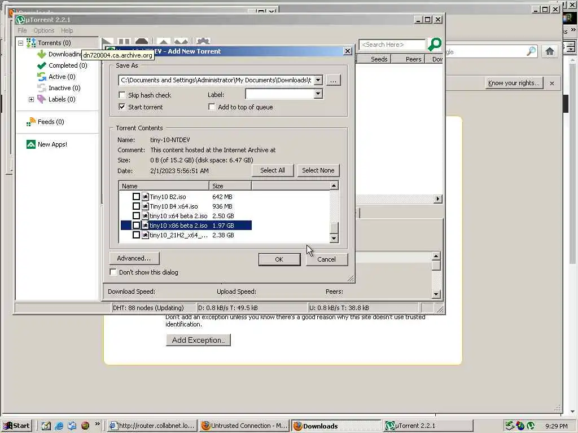Click the Stop toolbar icon in µTorrent

(x=142, y=42)
